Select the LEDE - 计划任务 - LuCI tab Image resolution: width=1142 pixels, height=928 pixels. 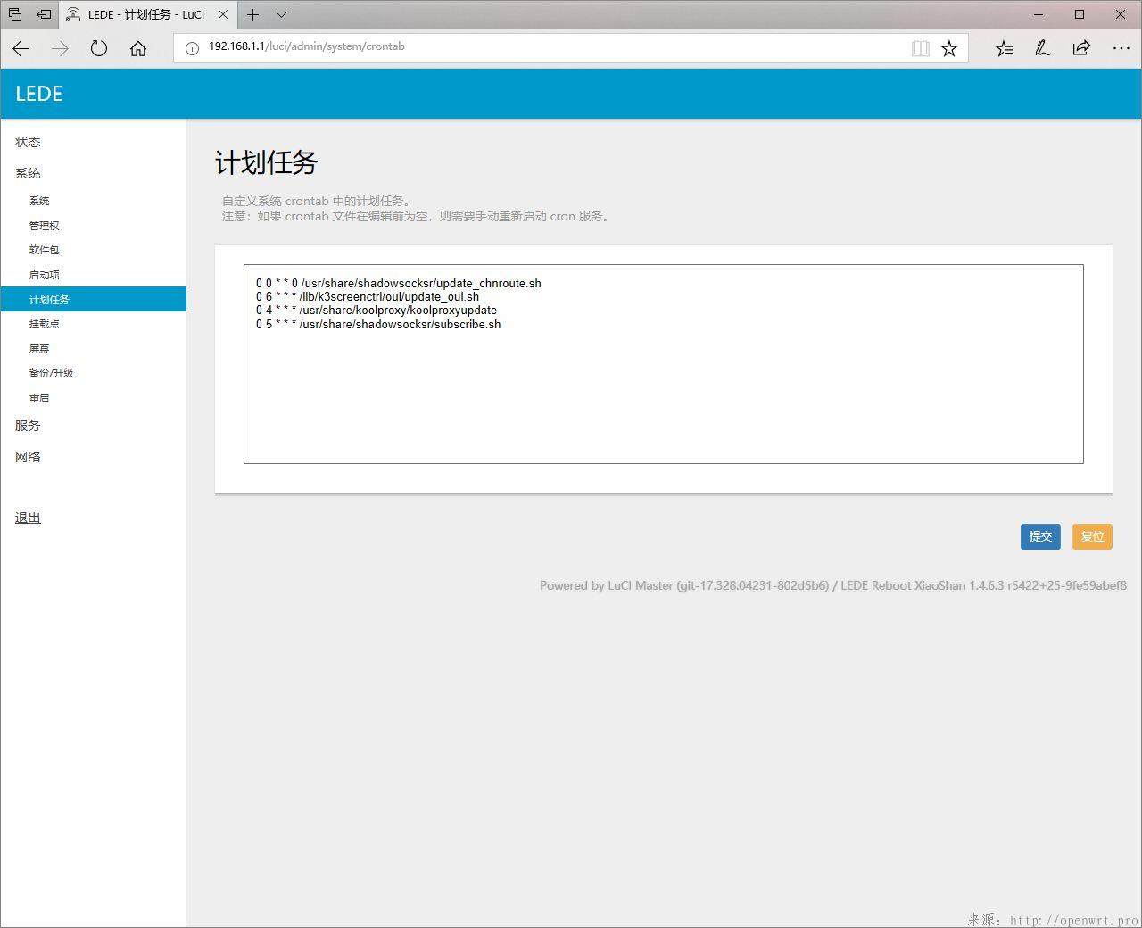coord(148,14)
